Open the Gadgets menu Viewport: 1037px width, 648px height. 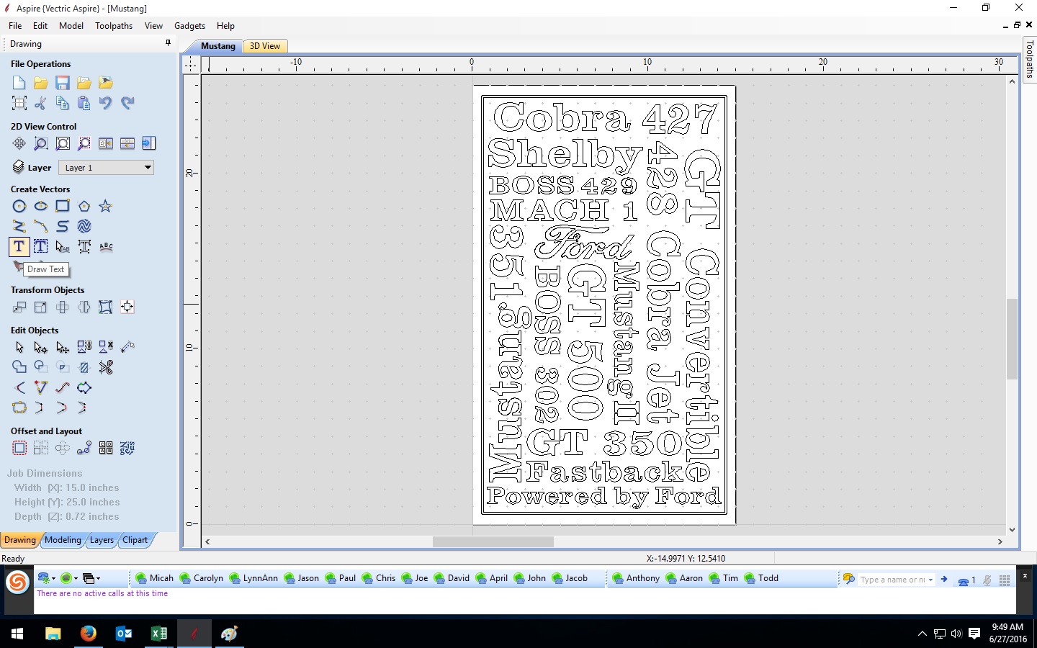coord(189,26)
